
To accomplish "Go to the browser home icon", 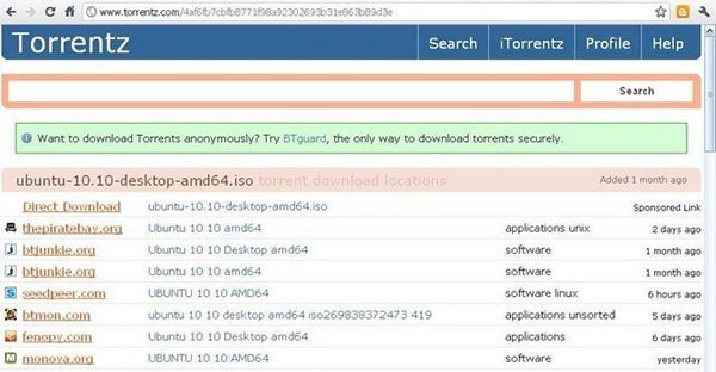I will [x=70, y=11].
